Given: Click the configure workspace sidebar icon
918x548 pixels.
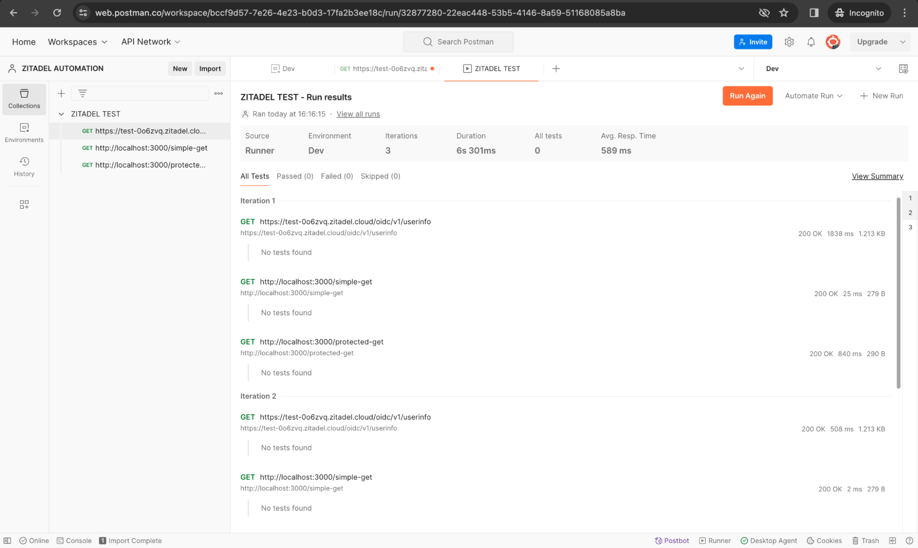Looking at the screenshot, I should click(24, 204).
